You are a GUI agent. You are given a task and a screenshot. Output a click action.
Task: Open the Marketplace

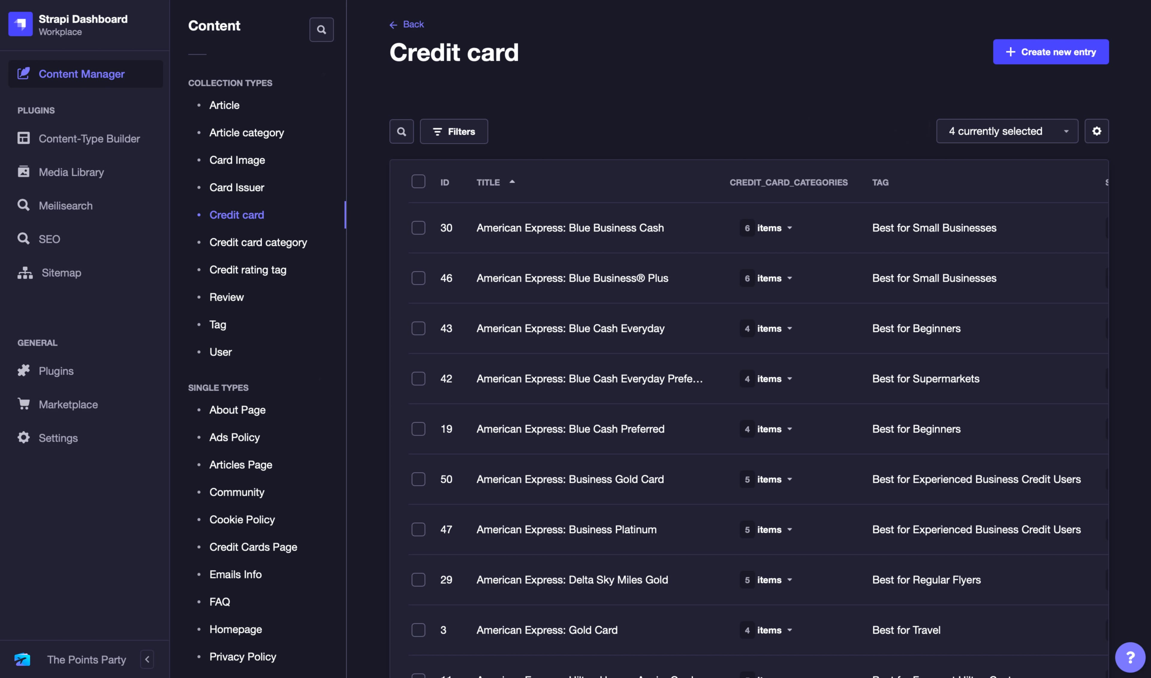click(68, 404)
